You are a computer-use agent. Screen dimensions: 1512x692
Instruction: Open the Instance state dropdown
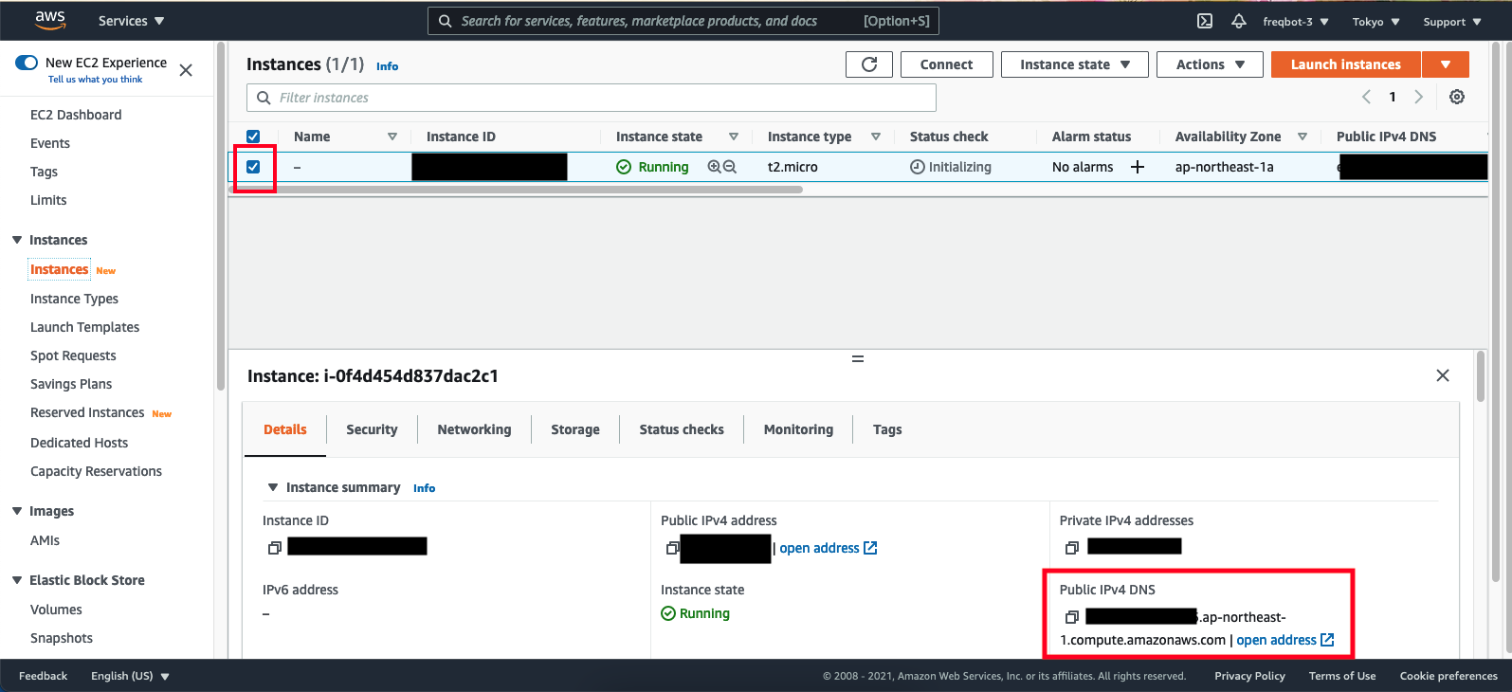tap(1075, 64)
